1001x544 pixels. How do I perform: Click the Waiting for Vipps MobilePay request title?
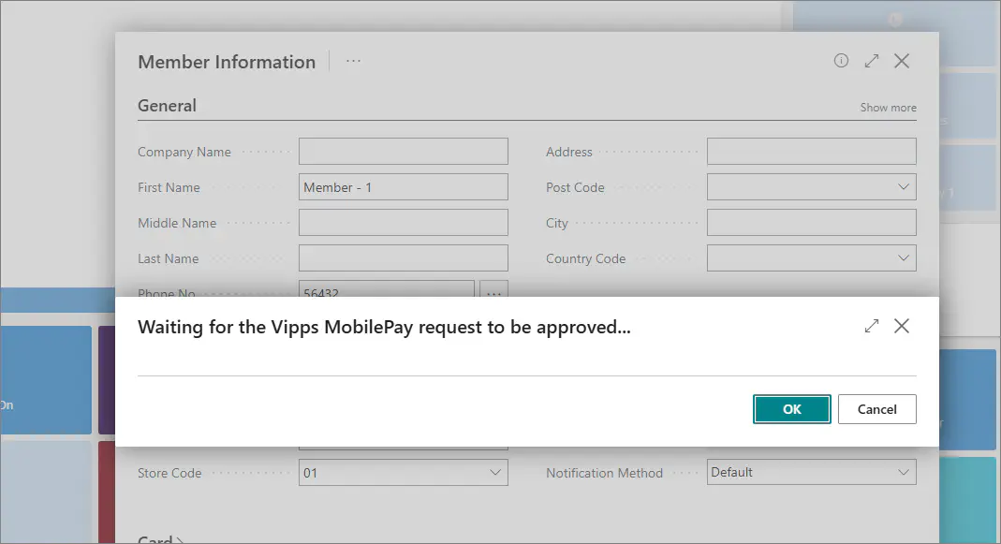[x=384, y=327]
